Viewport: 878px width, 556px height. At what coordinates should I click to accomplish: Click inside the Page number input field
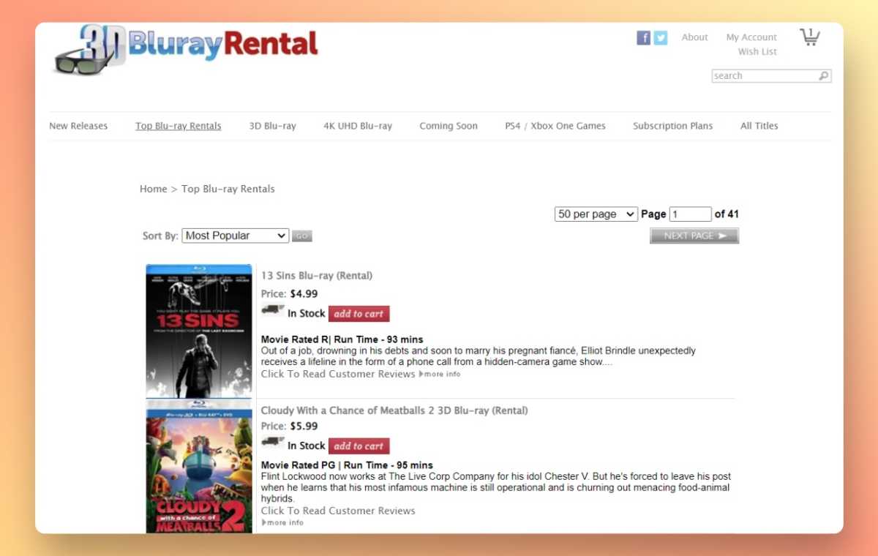[x=689, y=214]
